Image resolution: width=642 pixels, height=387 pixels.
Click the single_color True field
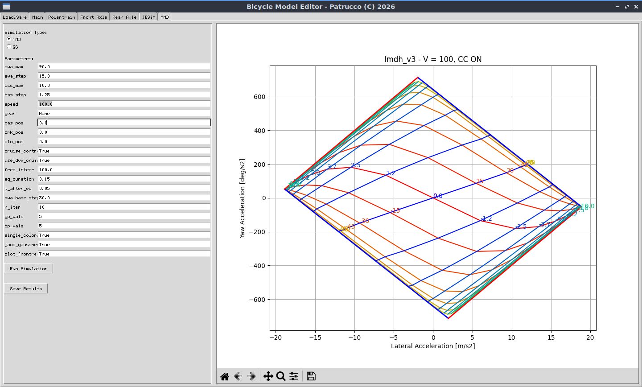point(124,235)
